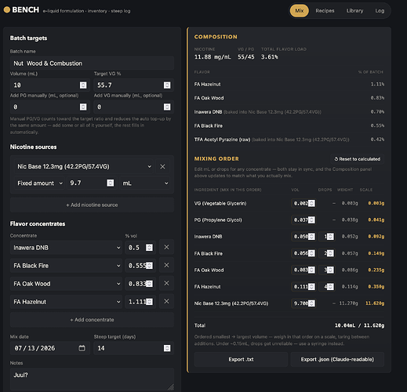The width and height of the screenshot is (407, 392).
Task: Click Export .json (Claude-readable) button
Action: point(337,359)
